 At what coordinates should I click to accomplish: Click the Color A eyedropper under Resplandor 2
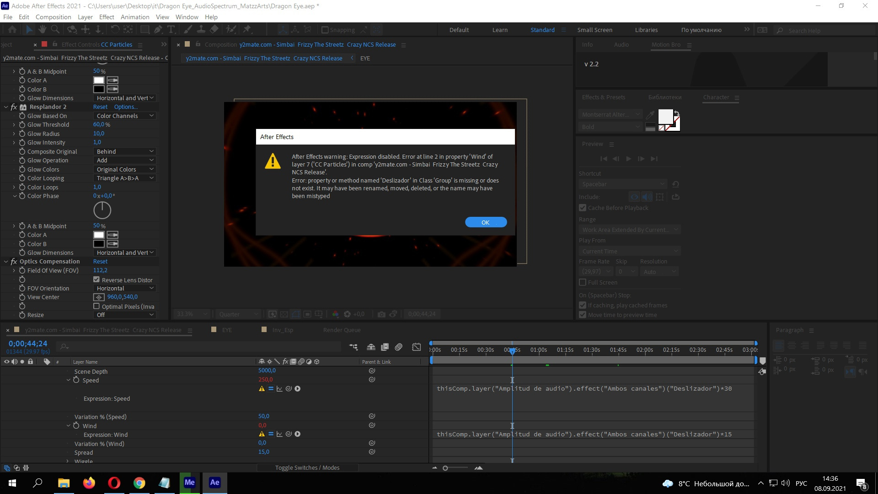pyautogui.click(x=112, y=235)
